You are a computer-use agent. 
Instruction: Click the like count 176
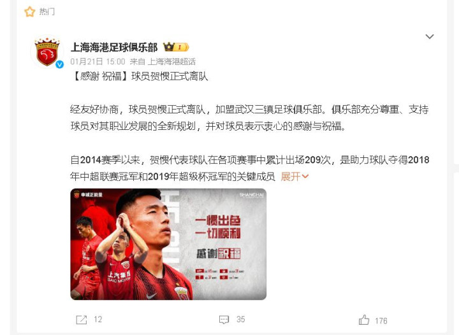coord(381,321)
